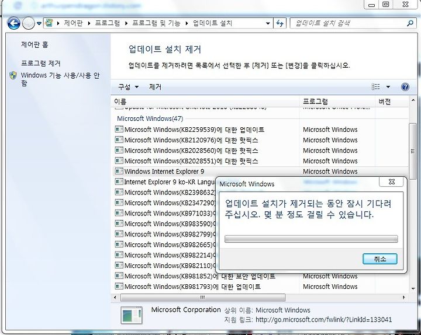The height and width of the screenshot is (335, 421).
Task: Click the vertical scrollbar thumb
Action: click(413, 151)
